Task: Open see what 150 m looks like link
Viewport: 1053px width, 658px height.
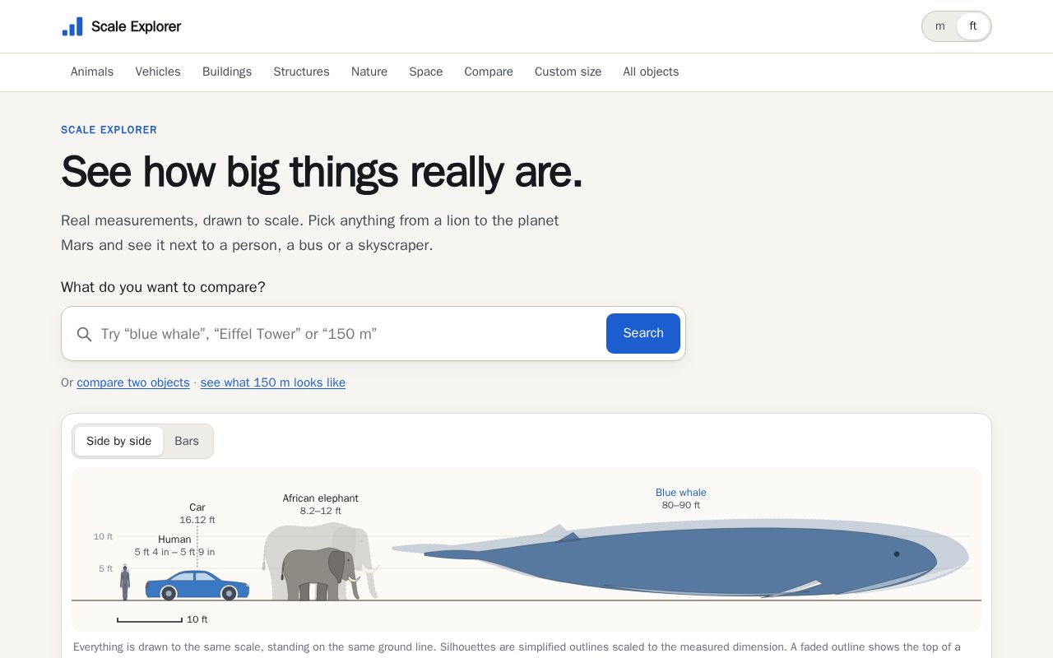Action: pyautogui.click(x=273, y=382)
